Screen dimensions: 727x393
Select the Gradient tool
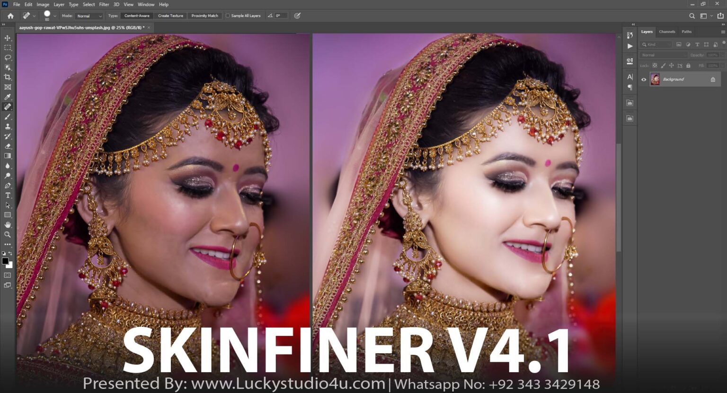8,156
